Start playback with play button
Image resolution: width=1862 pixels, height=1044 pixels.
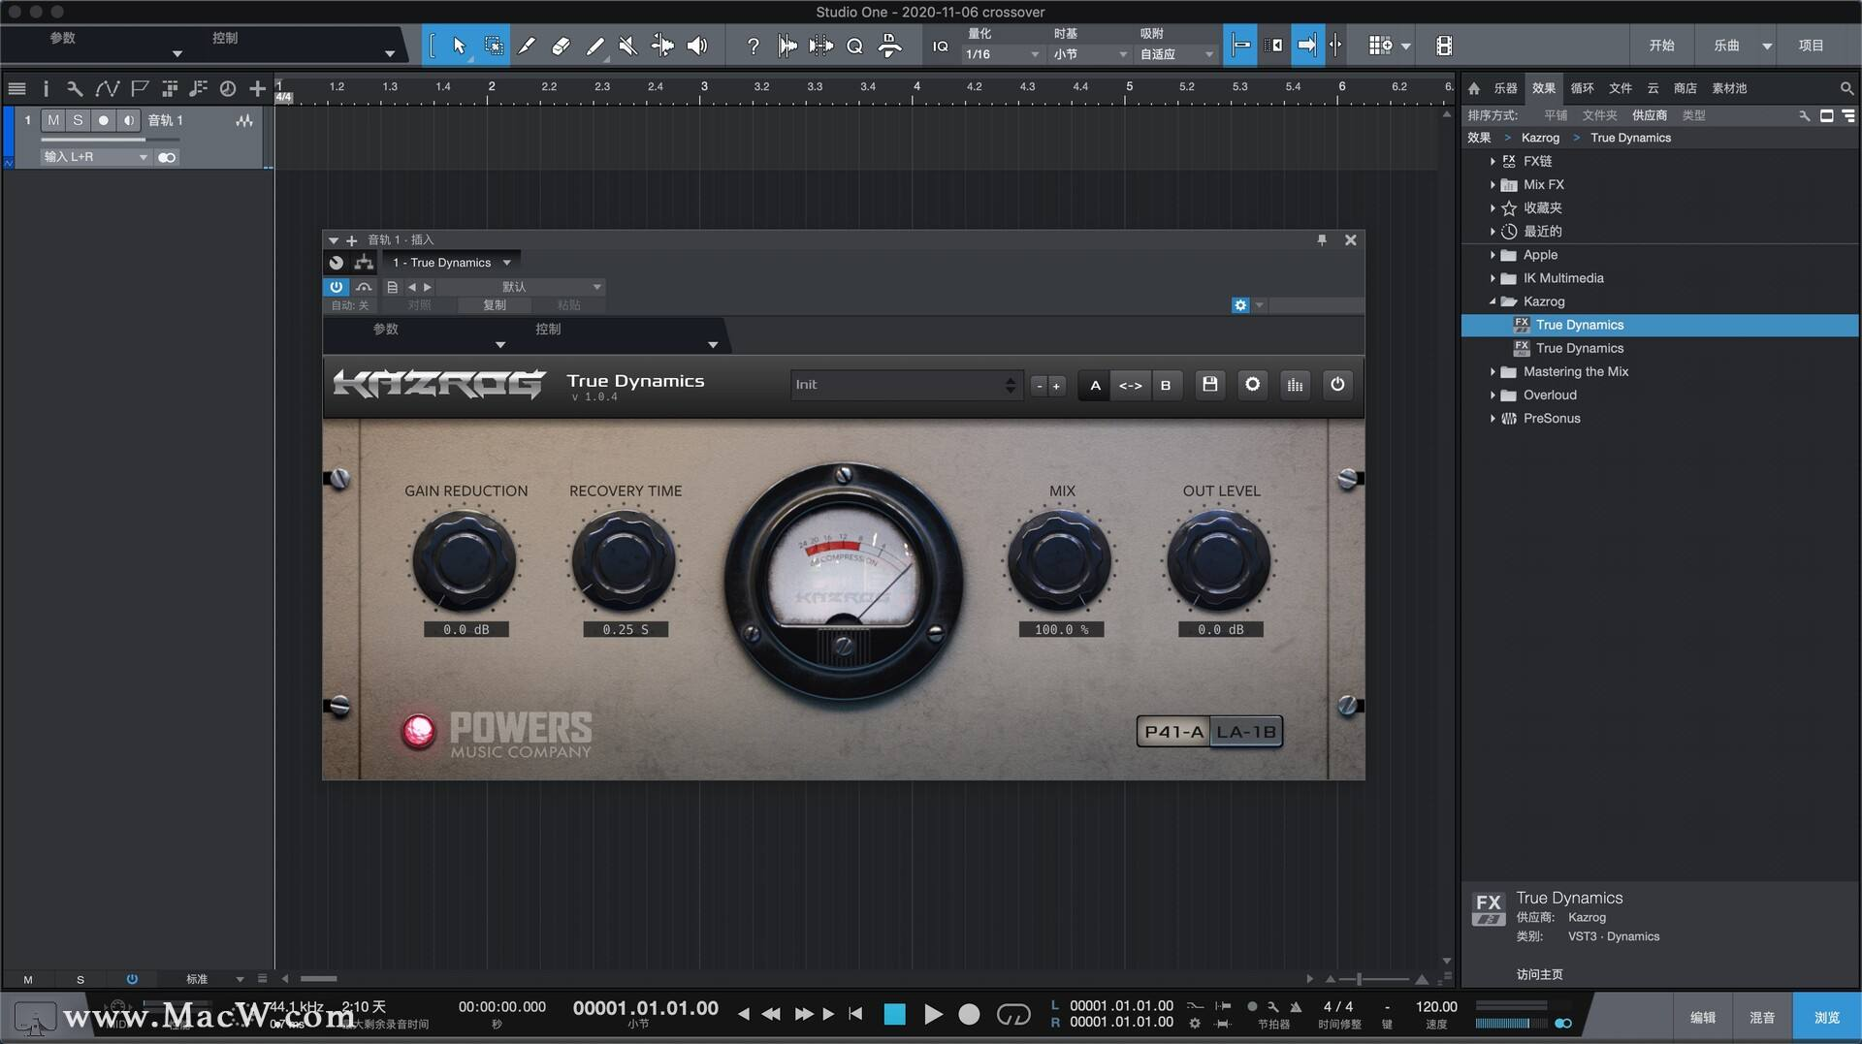933,1014
